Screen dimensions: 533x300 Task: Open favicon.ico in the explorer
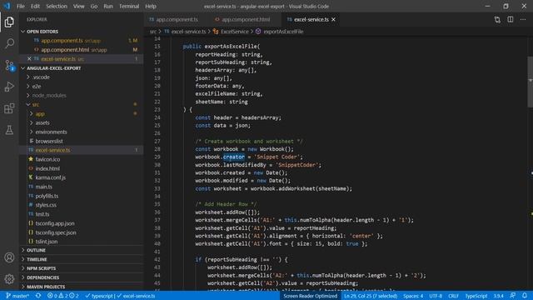pos(47,159)
